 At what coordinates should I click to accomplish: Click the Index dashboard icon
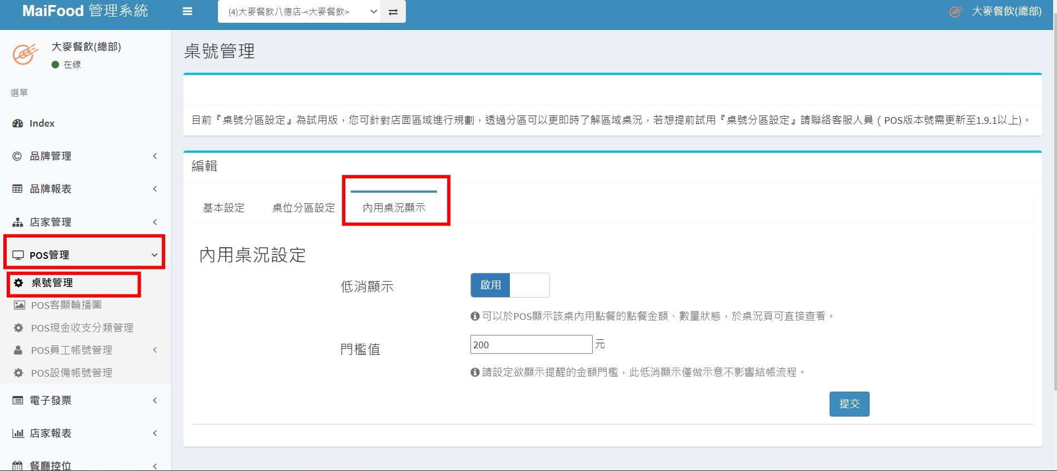point(18,123)
